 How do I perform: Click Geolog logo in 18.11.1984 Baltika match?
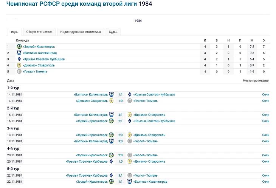click(130, 141)
